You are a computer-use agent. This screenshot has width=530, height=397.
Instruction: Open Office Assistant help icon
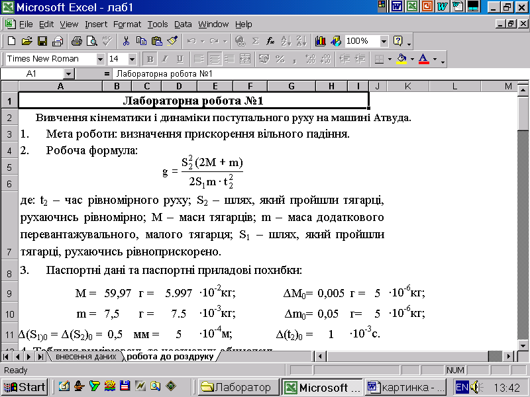click(x=398, y=41)
